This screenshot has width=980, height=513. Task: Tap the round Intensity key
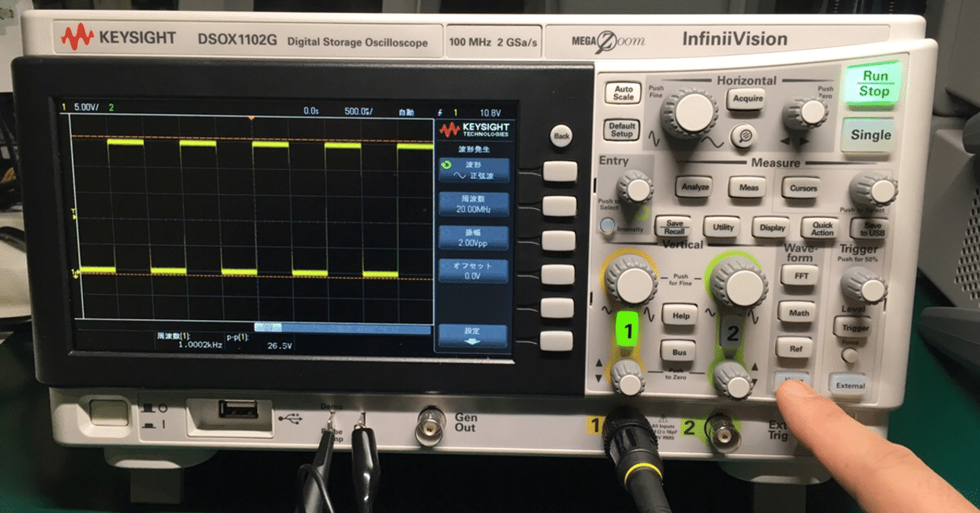point(607,226)
